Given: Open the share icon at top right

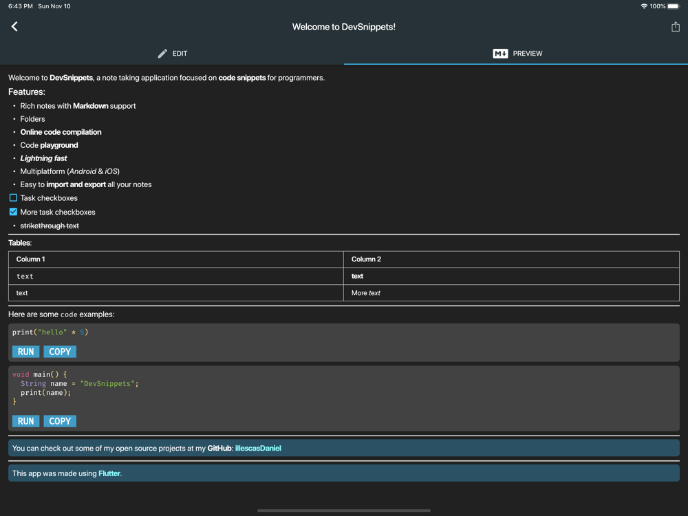Looking at the screenshot, I should (x=676, y=27).
